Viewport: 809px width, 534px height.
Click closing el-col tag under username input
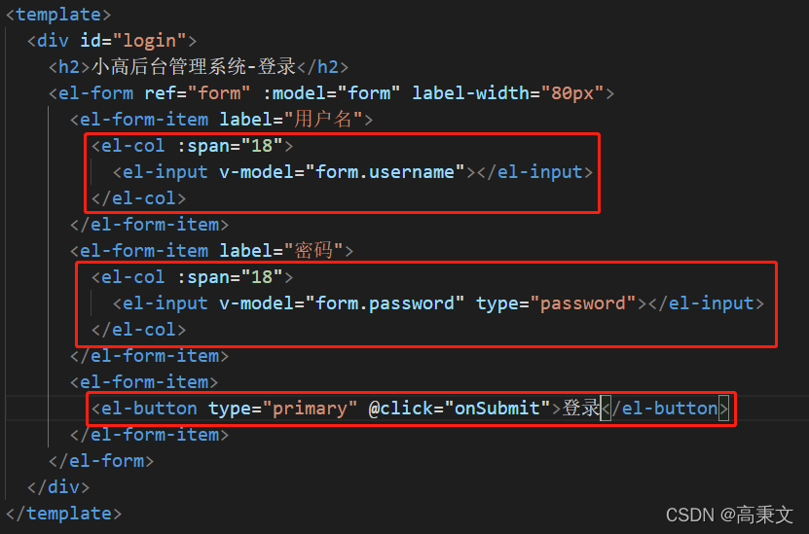point(139,198)
